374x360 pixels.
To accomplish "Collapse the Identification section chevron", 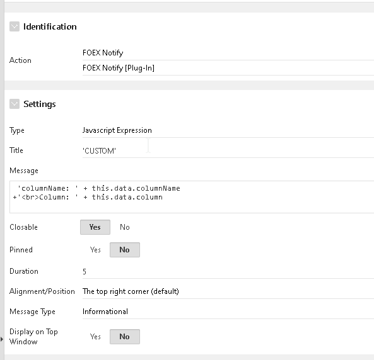I will click(x=15, y=26).
